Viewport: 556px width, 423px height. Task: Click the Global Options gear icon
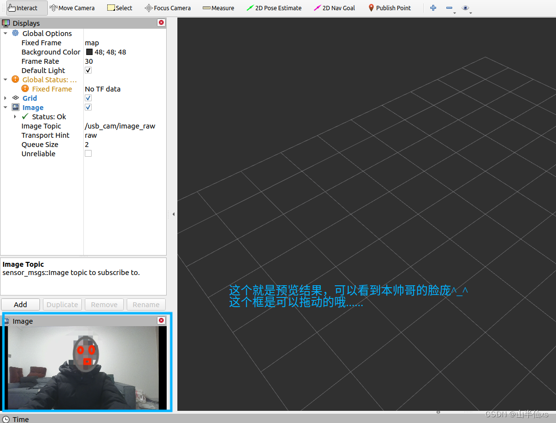coord(16,33)
